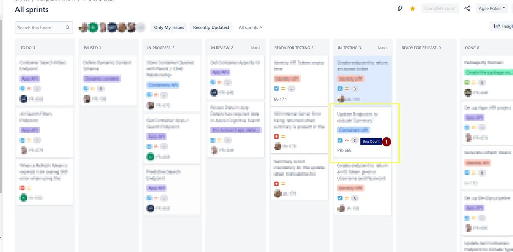Image resolution: width=513 pixels, height=252 pixels.
Task: Click the IN REVIEW 2 column header
Action: [x=222, y=48]
